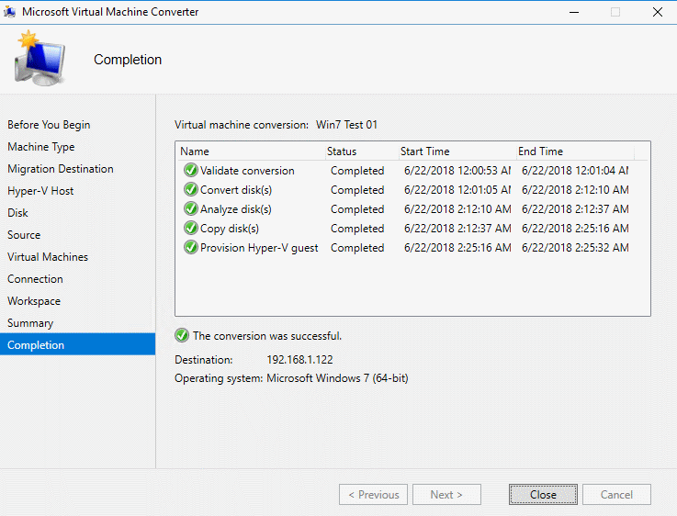The width and height of the screenshot is (677, 516).
Task: Select the Migration Destination step
Action: click(x=61, y=169)
